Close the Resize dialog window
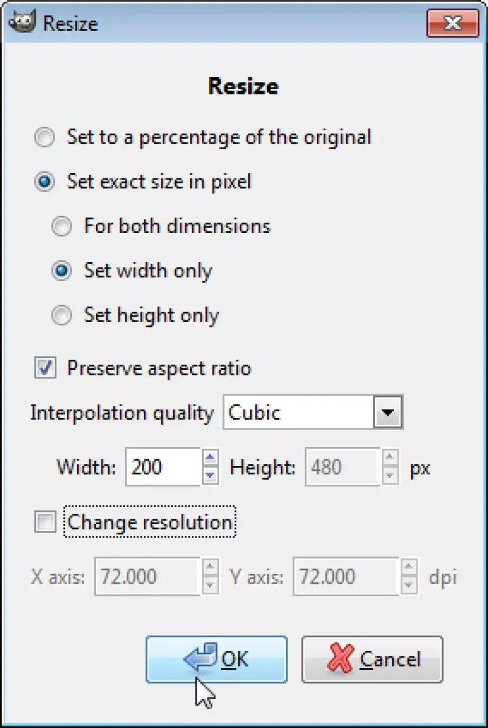Viewport: 488px width, 728px height. coord(453,22)
